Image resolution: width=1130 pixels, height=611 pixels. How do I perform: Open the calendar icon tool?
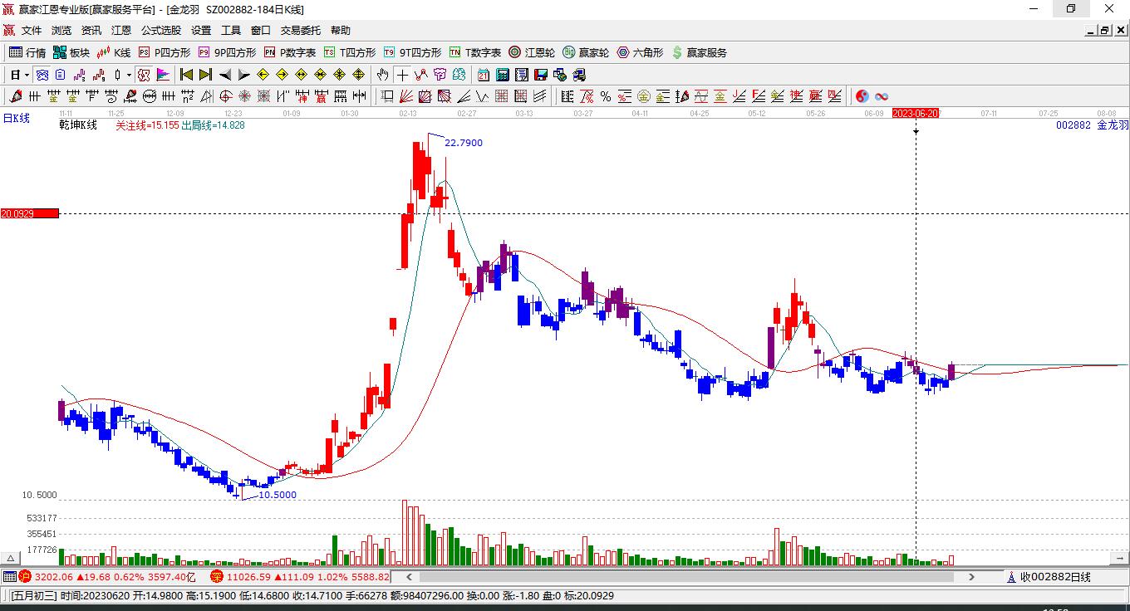pyautogui.click(x=483, y=75)
